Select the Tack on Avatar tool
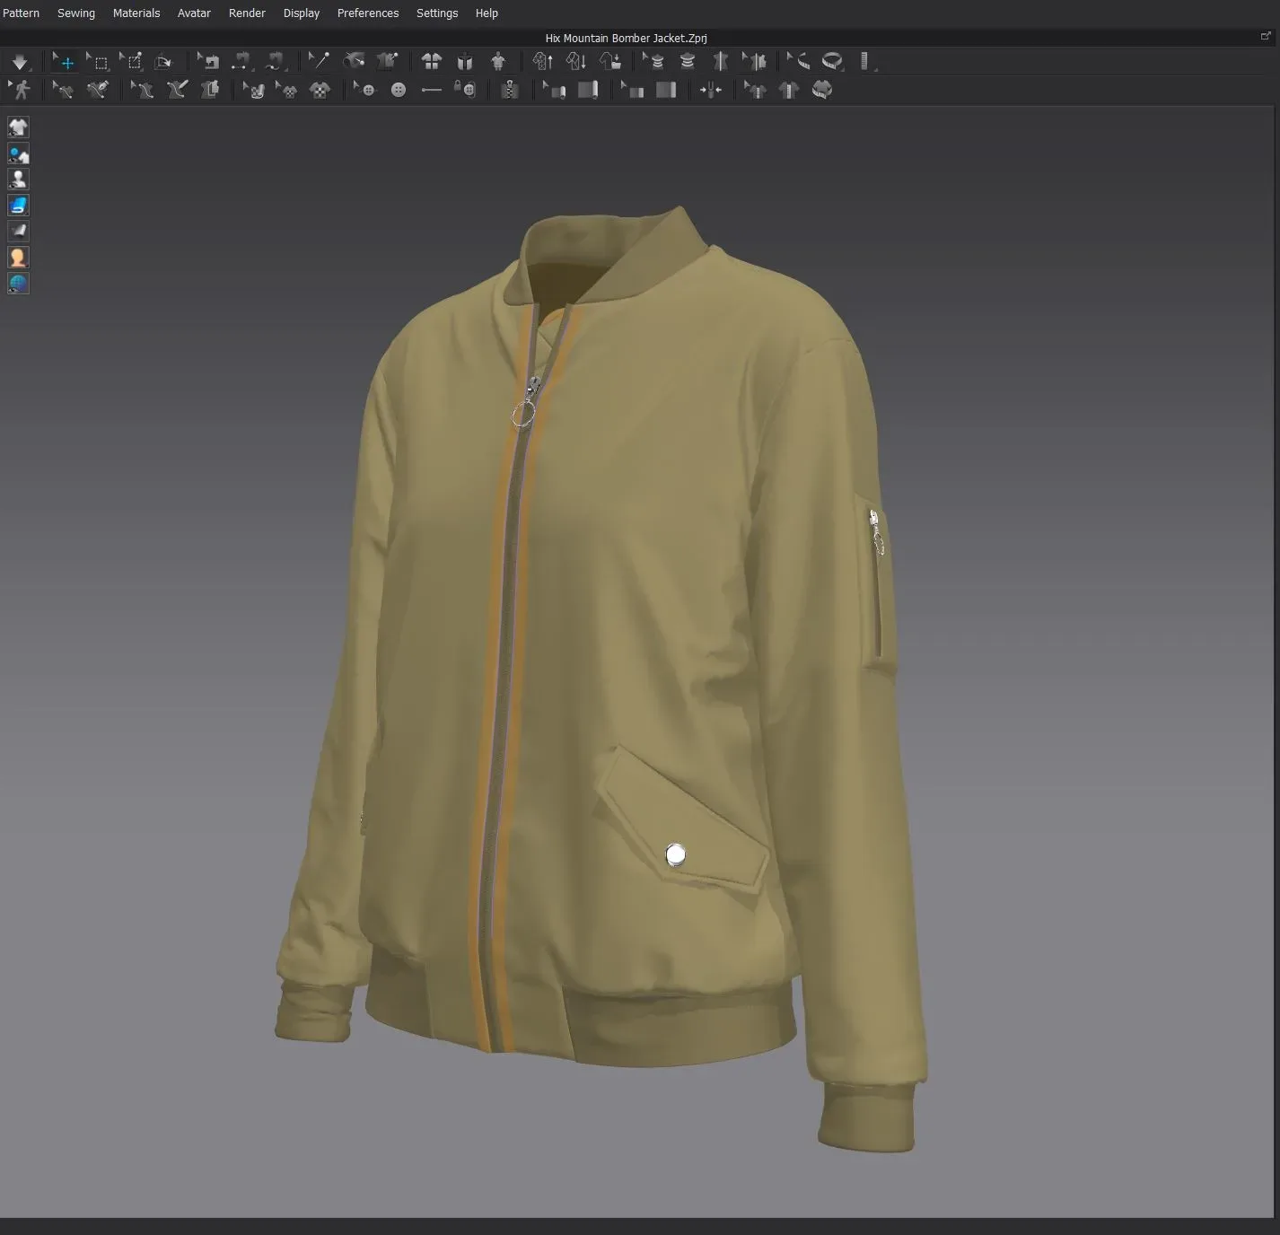This screenshot has height=1235, width=1280. pyautogui.click(x=355, y=61)
